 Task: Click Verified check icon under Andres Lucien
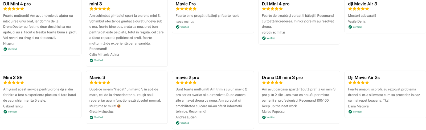coord(178,123)
